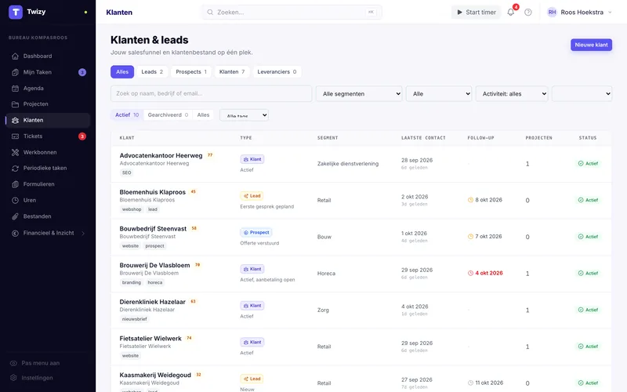
Task: Click Lead badge of Bloemenhuis Klaproos
Action: tap(252, 196)
